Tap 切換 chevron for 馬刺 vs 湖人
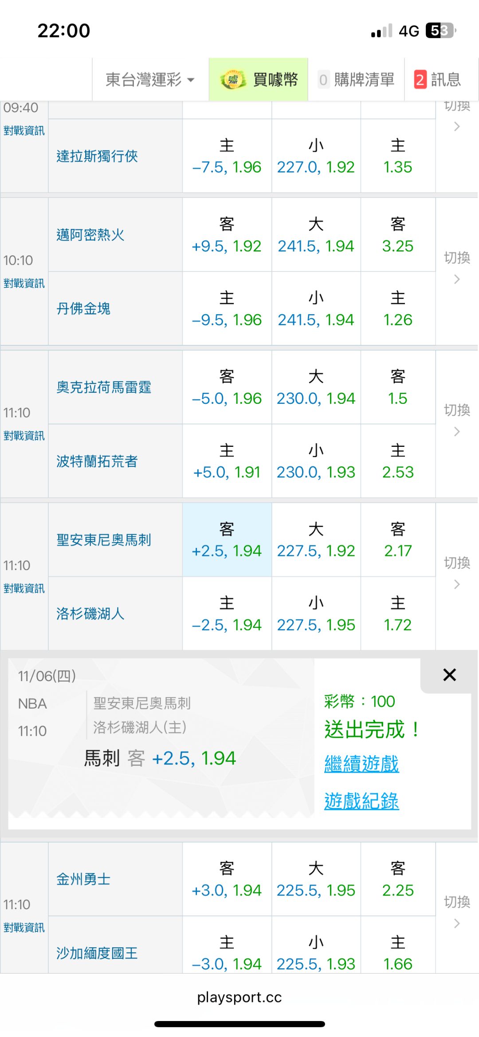This screenshot has height=1037, width=479. 457,584
